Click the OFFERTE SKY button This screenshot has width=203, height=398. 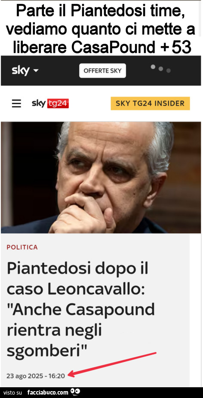102,71
